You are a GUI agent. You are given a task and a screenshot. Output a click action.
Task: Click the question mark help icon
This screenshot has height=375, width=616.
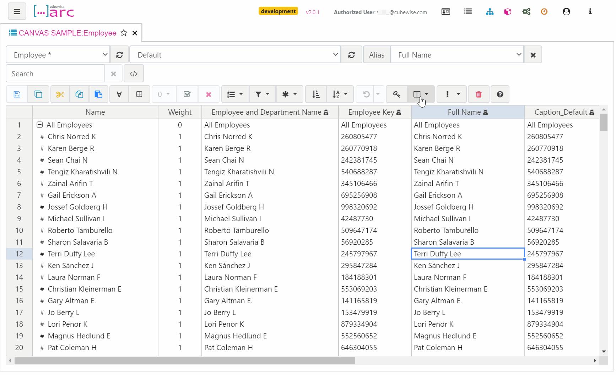tap(500, 94)
